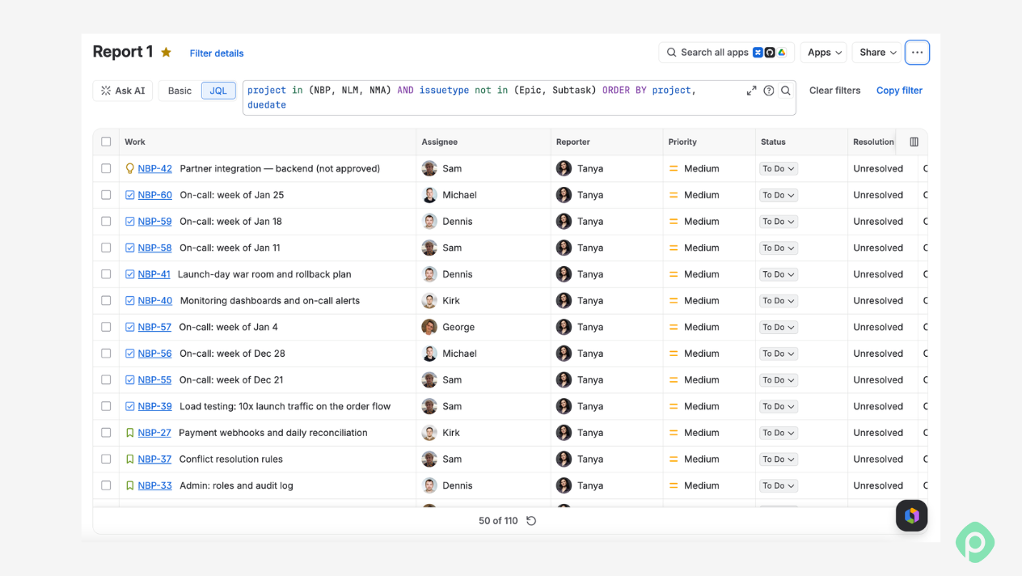Open status dropdown for NBP-37
This screenshot has height=576, width=1022.
tap(779, 460)
